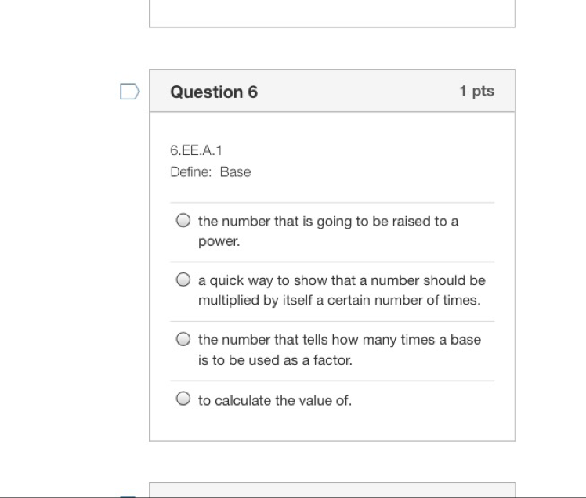The width and height of the screenshot is (586, 498).
Task: Choose the 'a quick way to show' radio option
Action: click(183, 280)
